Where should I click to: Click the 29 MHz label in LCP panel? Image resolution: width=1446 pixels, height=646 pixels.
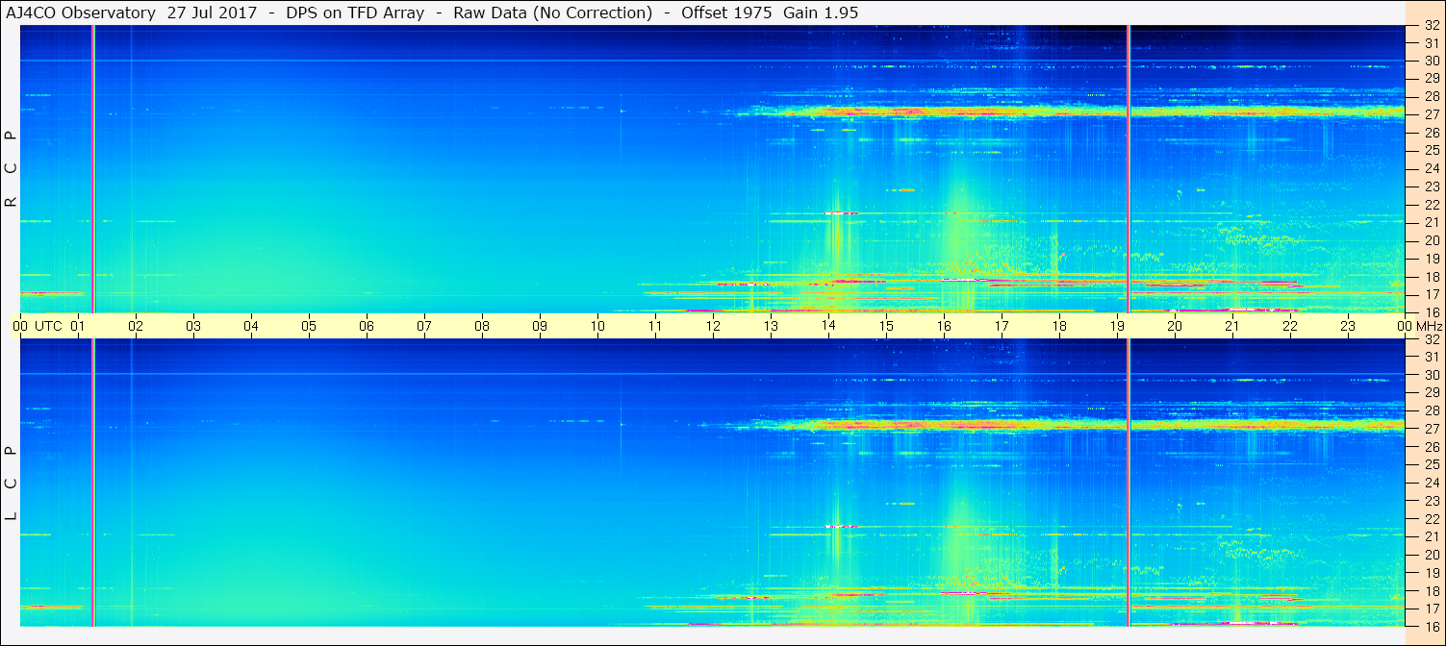[1432, 393]
